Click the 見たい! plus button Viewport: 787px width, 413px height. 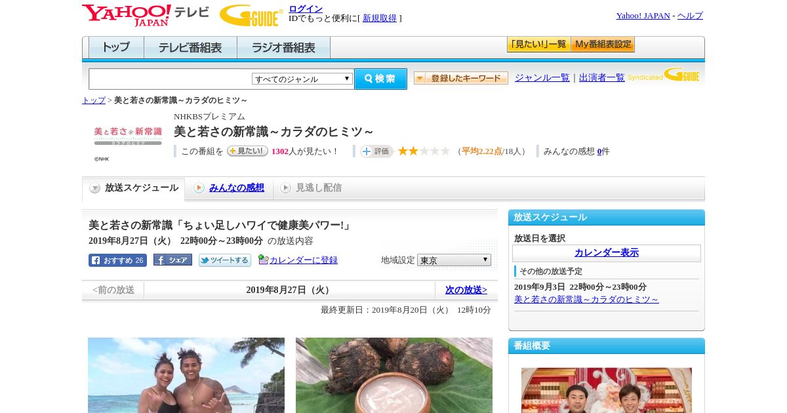tap(247, 151)
